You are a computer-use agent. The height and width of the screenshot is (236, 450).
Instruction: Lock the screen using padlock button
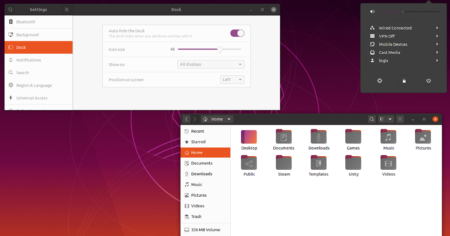404,81
